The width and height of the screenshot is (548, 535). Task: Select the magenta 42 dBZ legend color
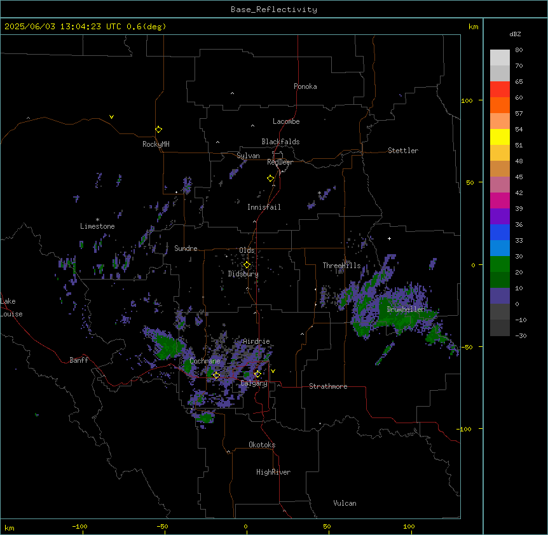(x=500, y=200)
